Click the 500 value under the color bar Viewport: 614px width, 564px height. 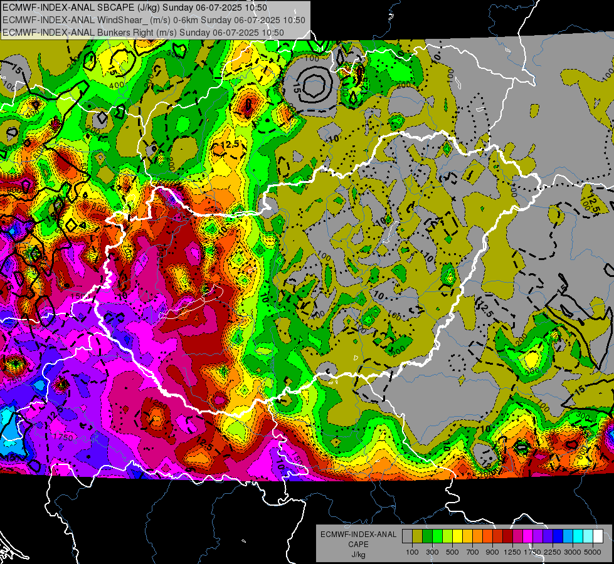click(452, 552)
